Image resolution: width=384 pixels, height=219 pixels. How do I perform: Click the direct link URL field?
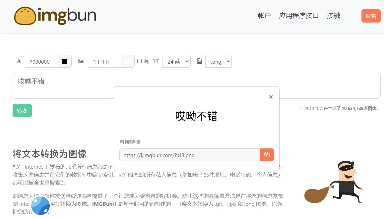190,155
